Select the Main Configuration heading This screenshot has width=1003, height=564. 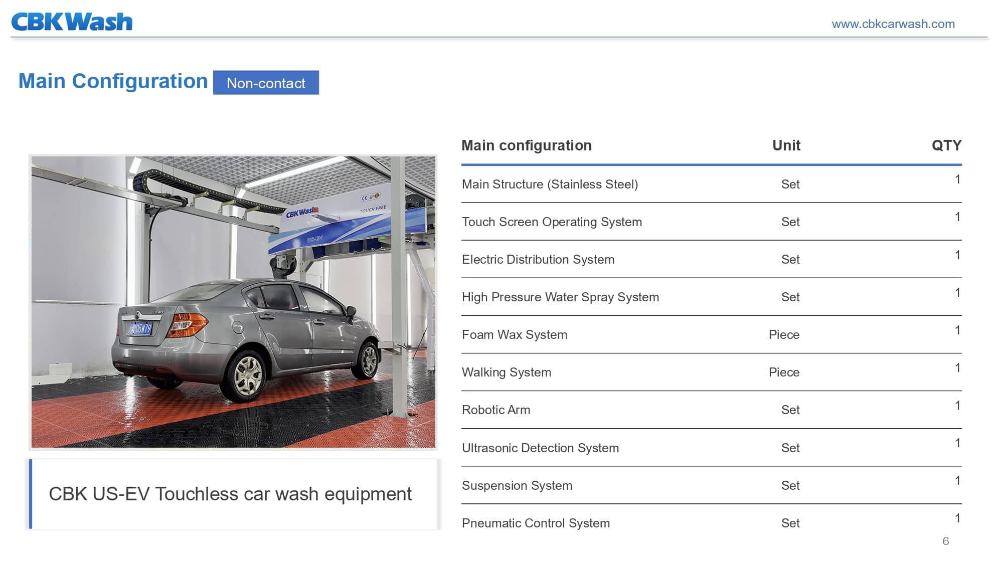click(x=113, y=81)
